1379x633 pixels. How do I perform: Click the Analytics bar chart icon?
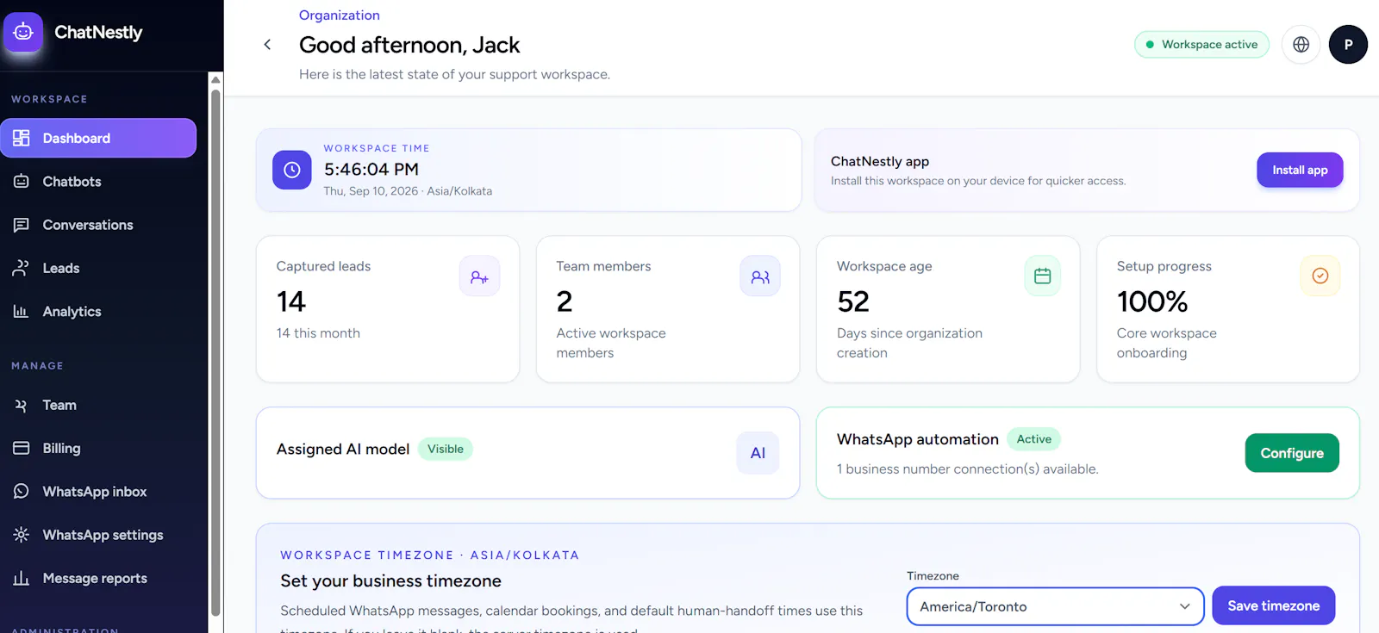[x=22, y=312]
